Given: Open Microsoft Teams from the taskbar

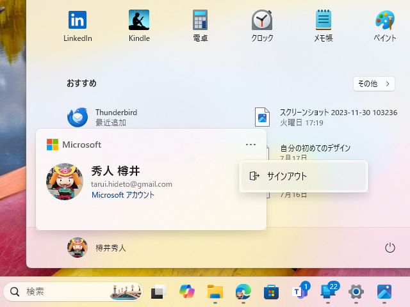Looking at the screenshot, I should tap(300, 291).
